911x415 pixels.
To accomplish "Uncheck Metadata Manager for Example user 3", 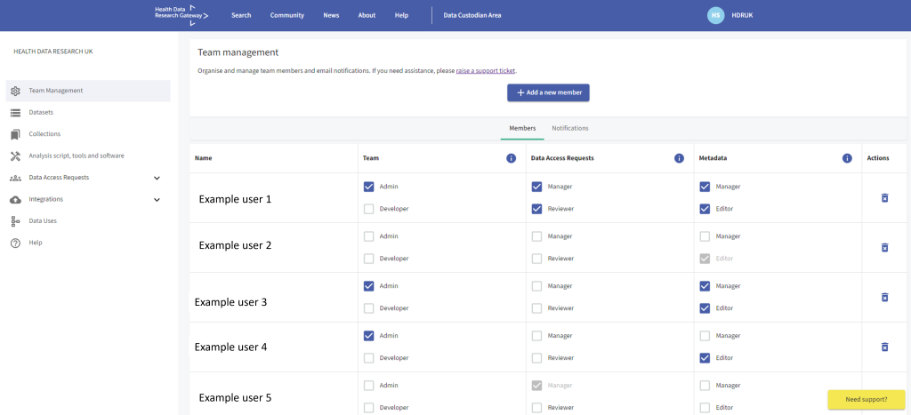I will (705, 286).
